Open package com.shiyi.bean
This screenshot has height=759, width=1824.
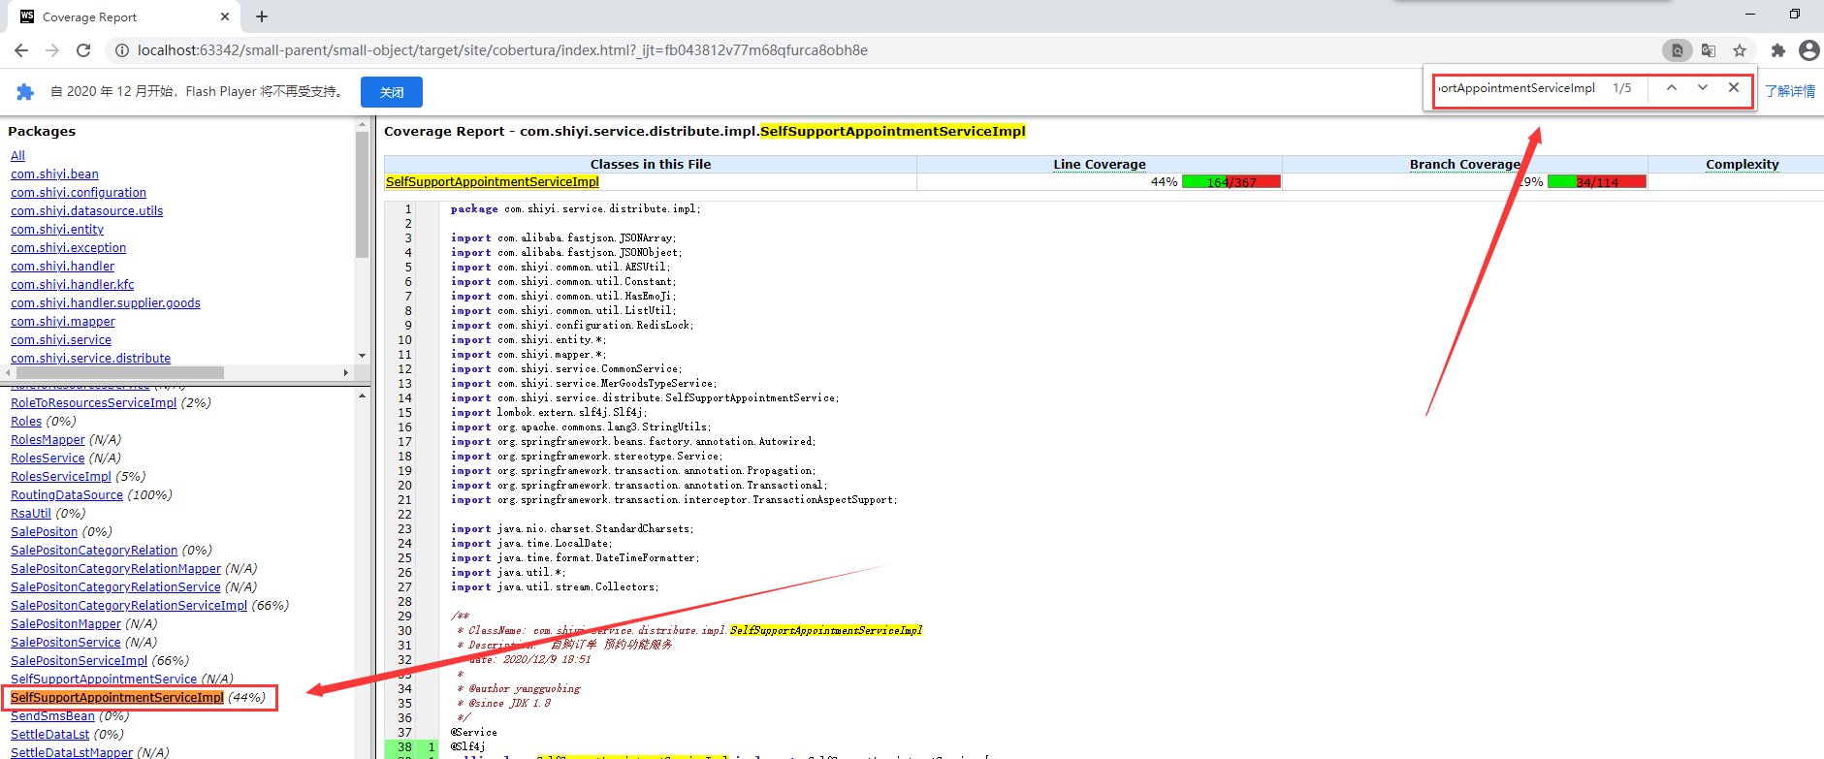click(54, 174)
